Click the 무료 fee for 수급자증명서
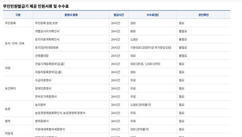Screen dimensions: 242x137 [133, 80]
